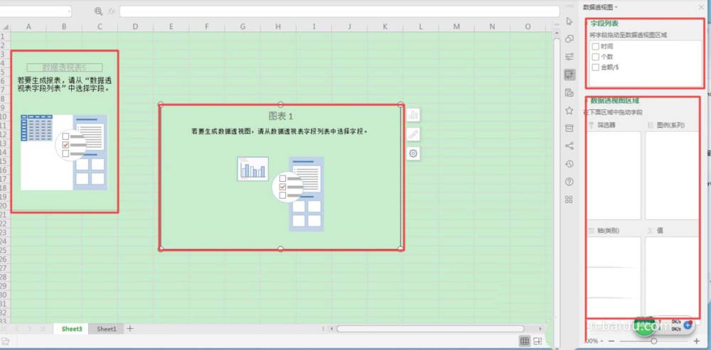
Task: Check the 时间 field checkbox
Action: 595,46
